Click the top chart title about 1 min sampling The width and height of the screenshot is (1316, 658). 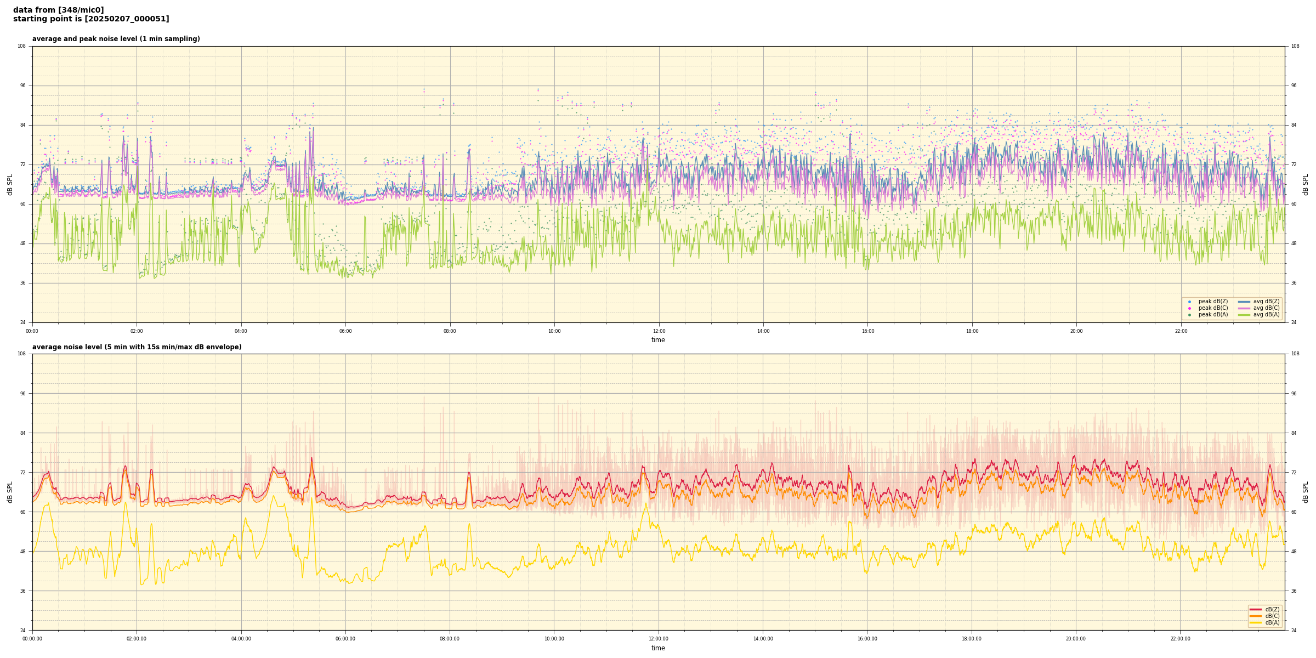pyautogui.click(x=116, y=39)
